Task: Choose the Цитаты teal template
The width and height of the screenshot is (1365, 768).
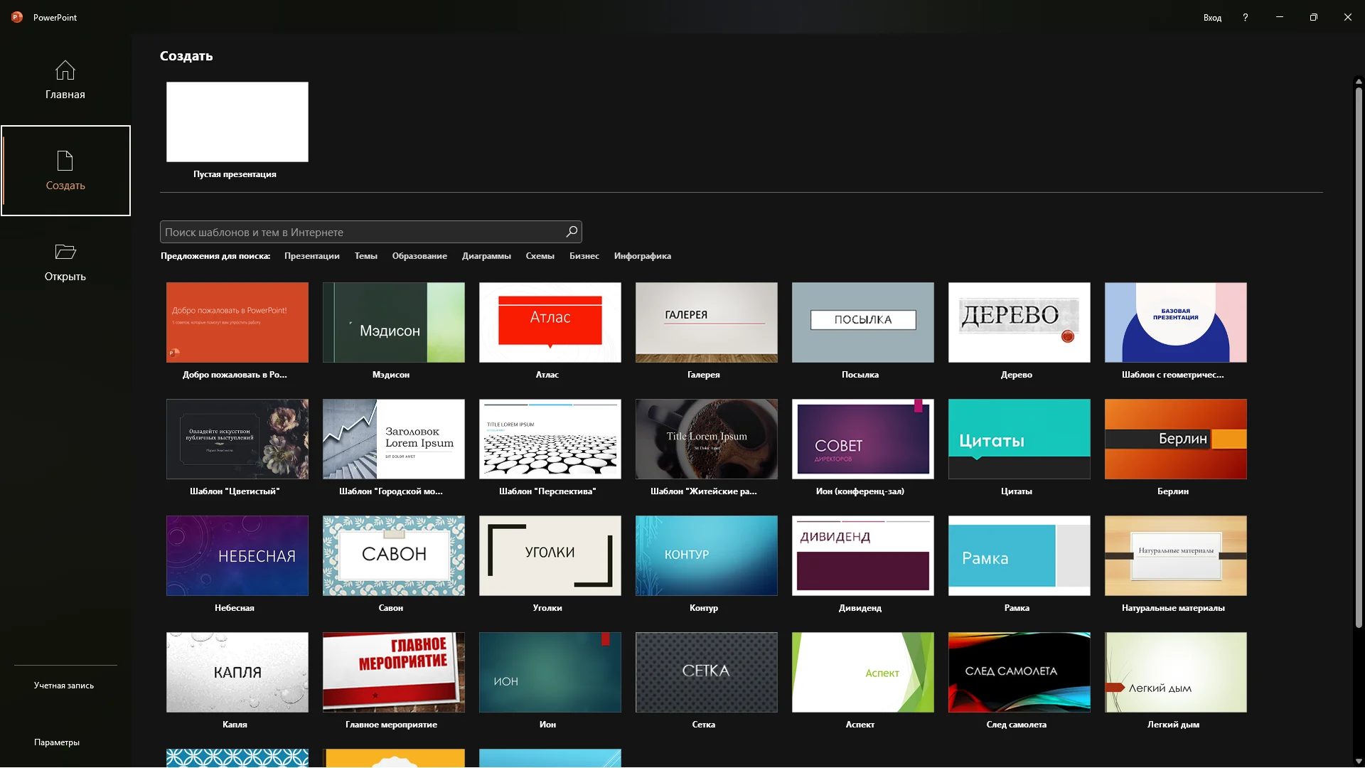Action: [x=1019, y=439]
